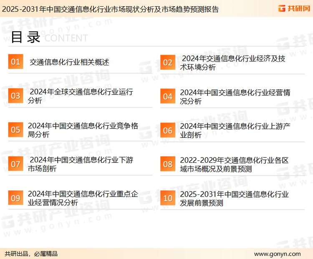Open 2025-2031年发展前景预测 chapter
This screenshot has height=259, width=313.
(x=234, y=198)
